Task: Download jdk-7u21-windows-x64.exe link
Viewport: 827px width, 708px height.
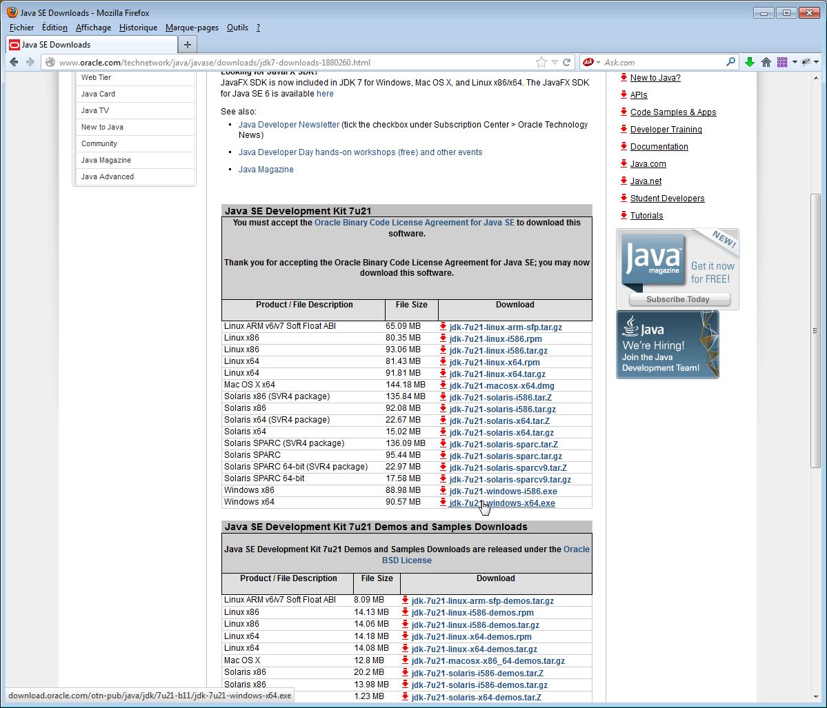Action: [502, 503]
